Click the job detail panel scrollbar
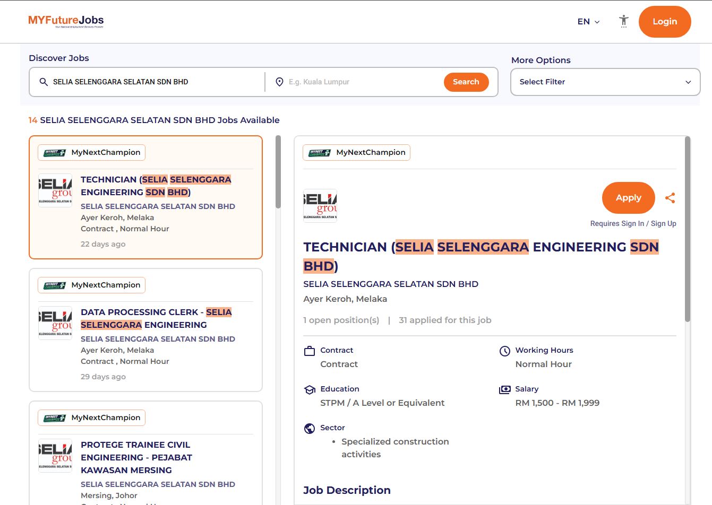This screenshot has width=712, height=505. (688, 229)
